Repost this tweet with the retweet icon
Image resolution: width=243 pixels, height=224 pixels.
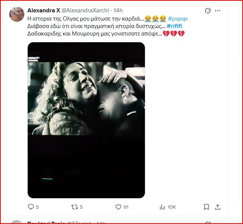[75, 207]
